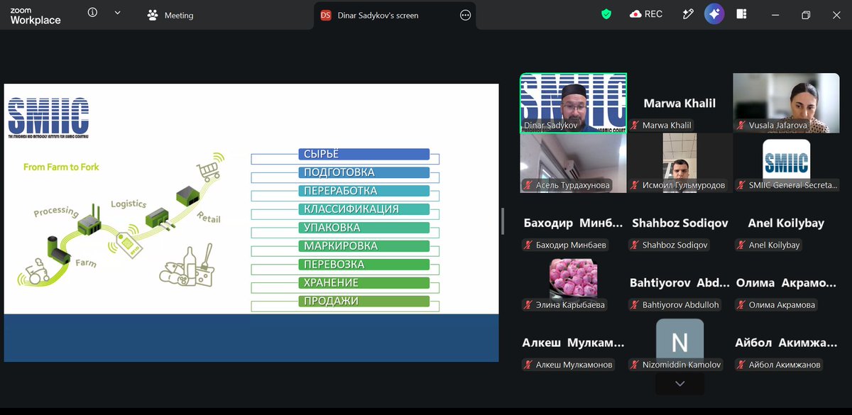Click muted mic icon for Алкеш Мулкамонов
The image size is (852, 415).
coord(528,365)
